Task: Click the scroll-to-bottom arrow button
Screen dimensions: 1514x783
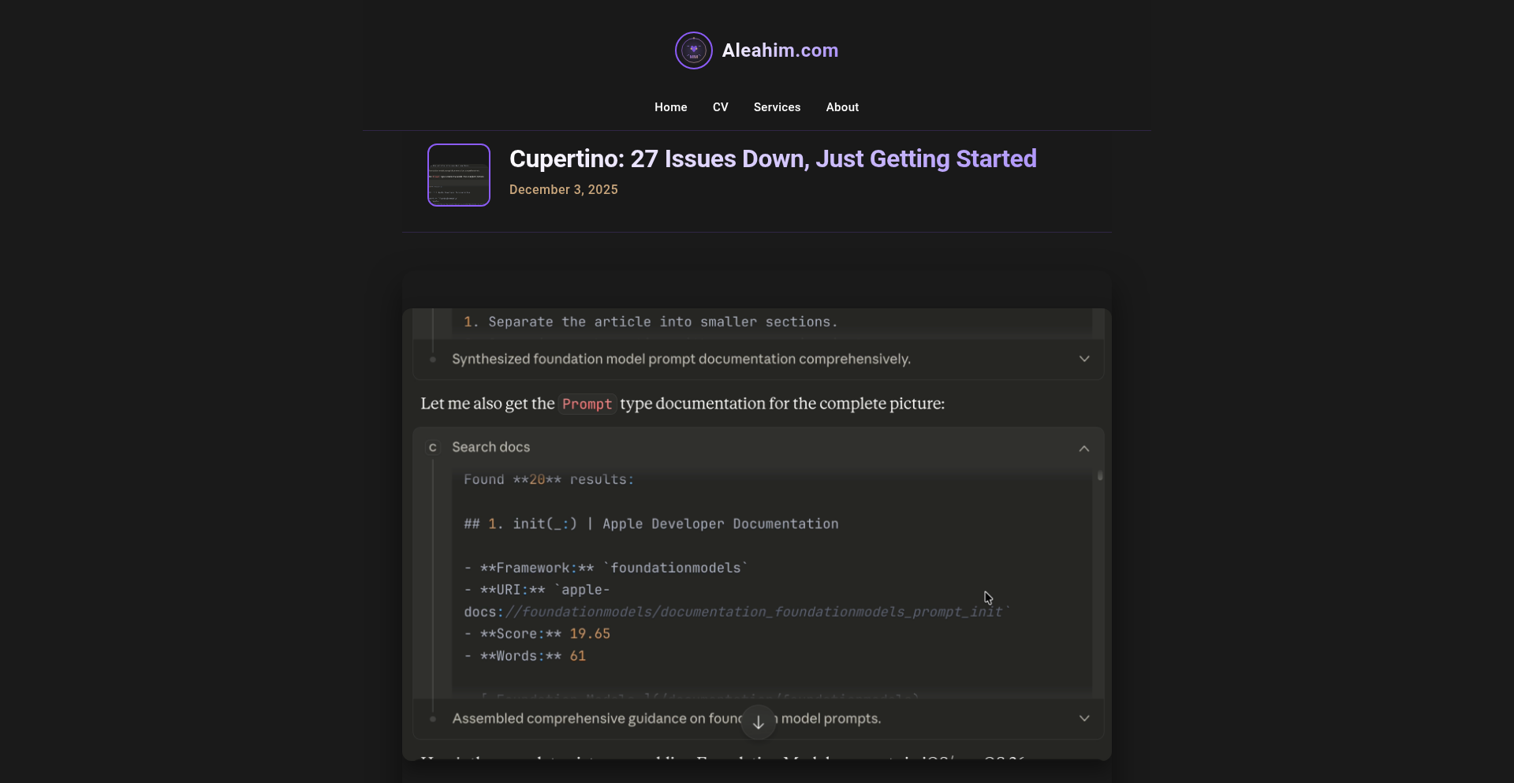Action: click(x=758, y=722)
